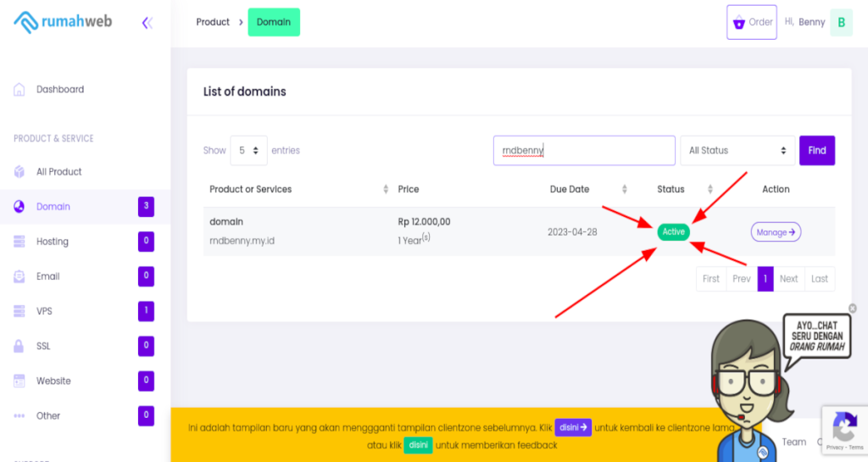Open Dashboard menu item
Image resolution: width=868 pixels, height=462 pixels.
point(60,90)
